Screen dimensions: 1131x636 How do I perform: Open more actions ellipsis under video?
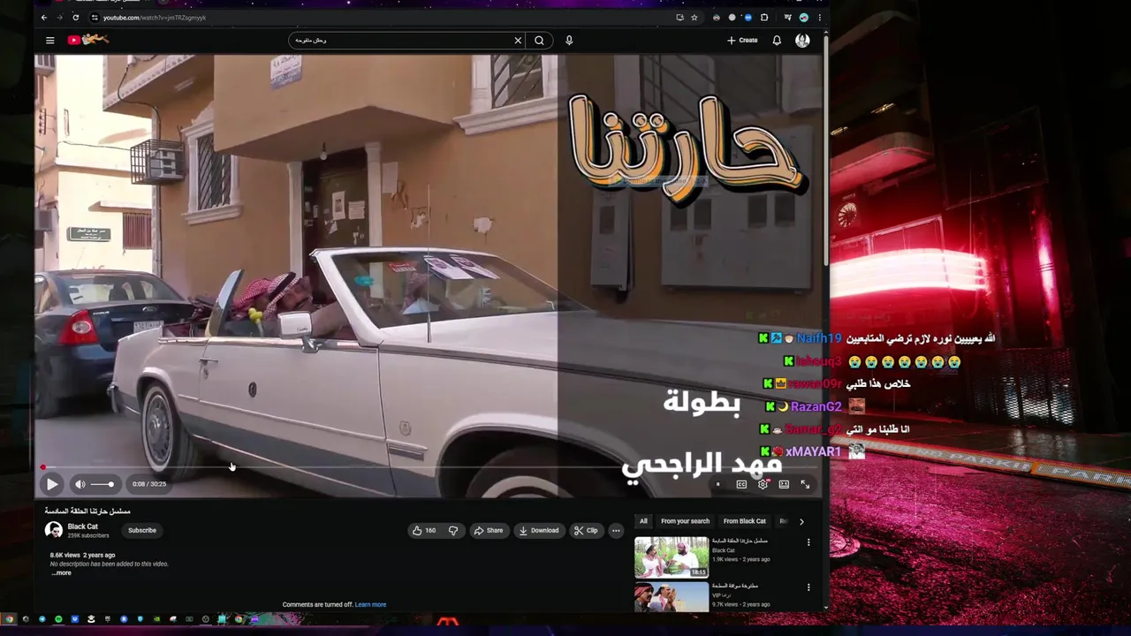pyautogui.click(x=616, y=531)
